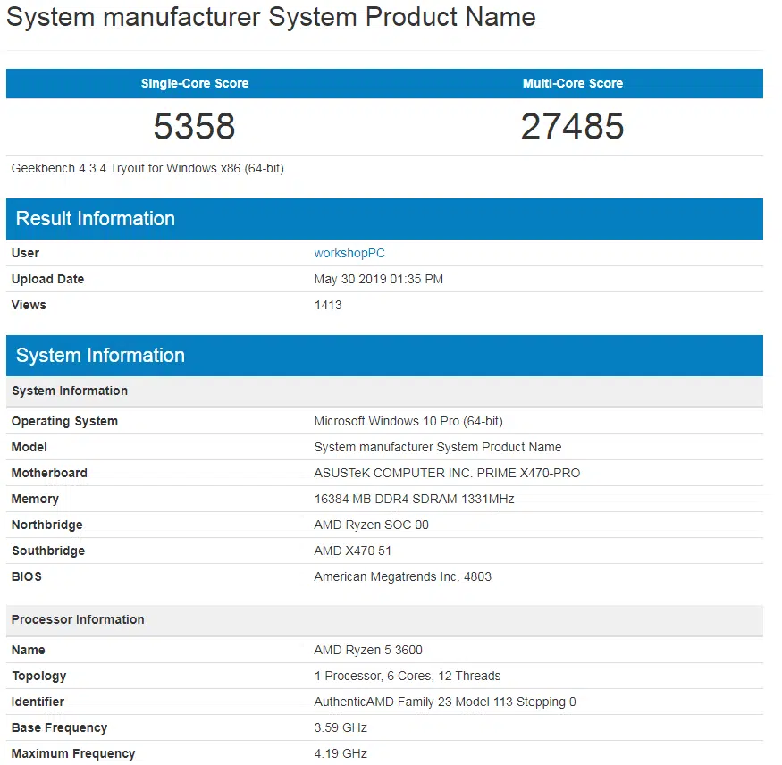This screenshot has width=782, height=765.
Task: Click the Upload Date row label
Action: pyautogui.click(x=48, y=279)
